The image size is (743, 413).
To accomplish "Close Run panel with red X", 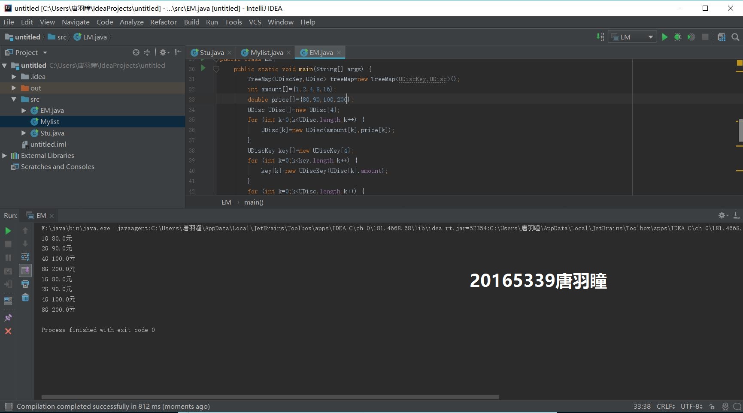I will (x=8, y=331).
